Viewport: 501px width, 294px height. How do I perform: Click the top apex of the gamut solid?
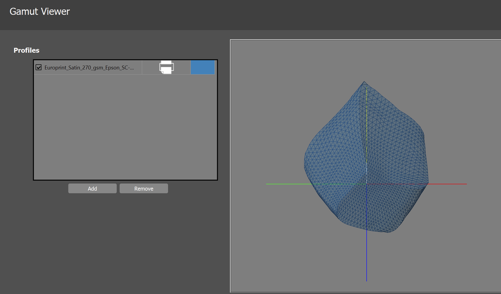364,82
